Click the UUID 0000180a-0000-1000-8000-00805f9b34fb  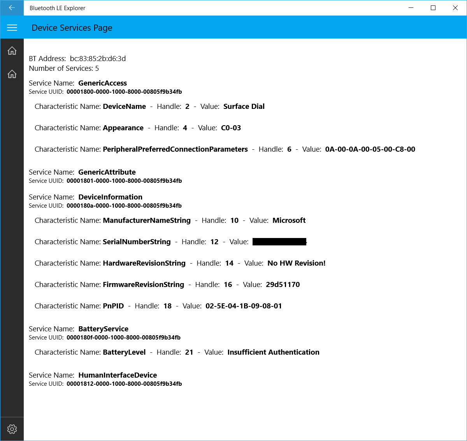124,206
